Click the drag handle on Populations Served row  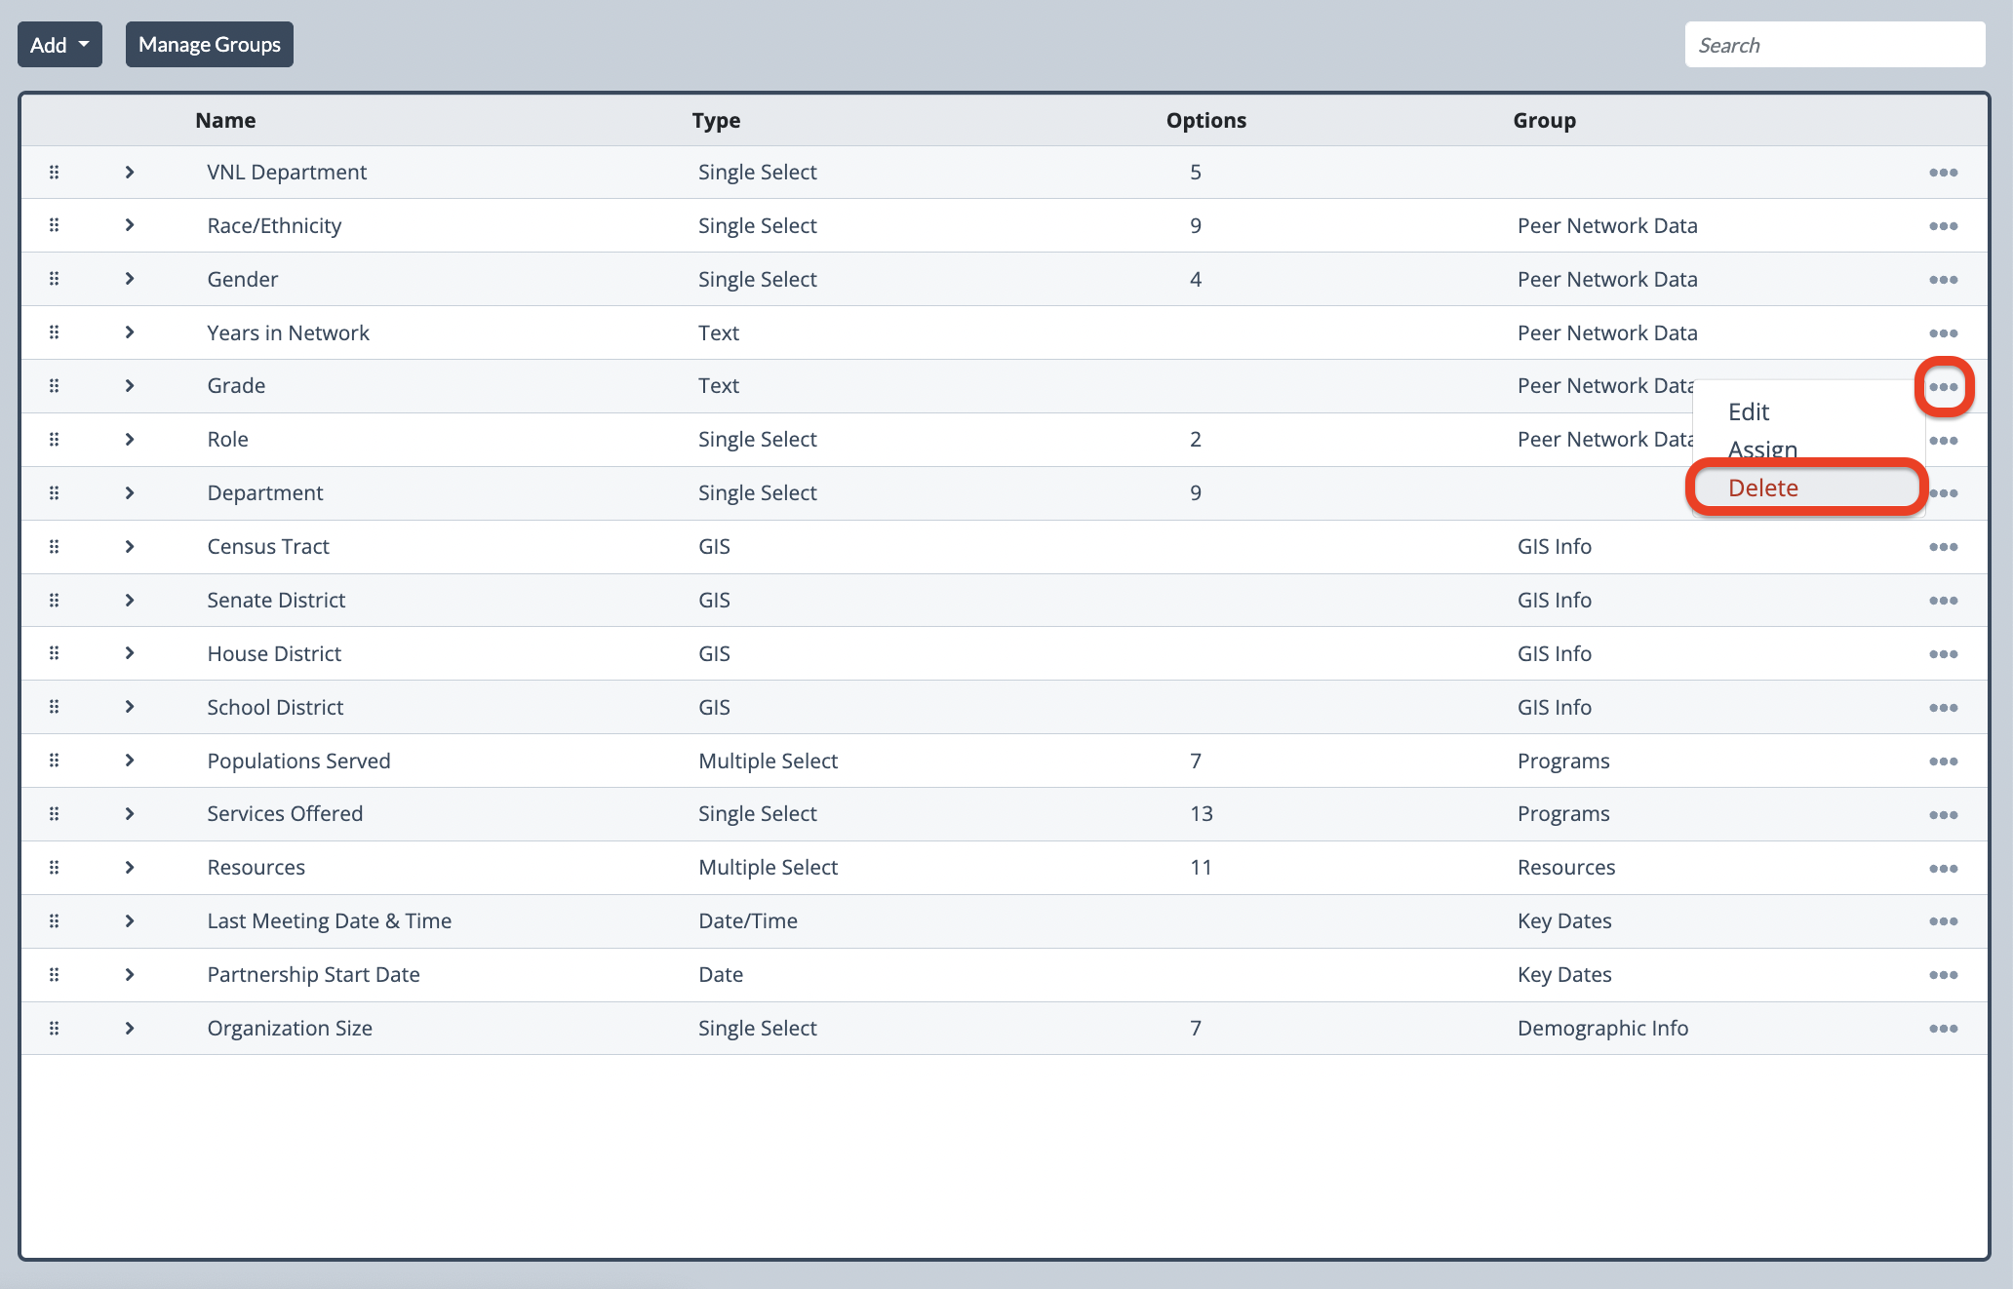pos(55,761)
